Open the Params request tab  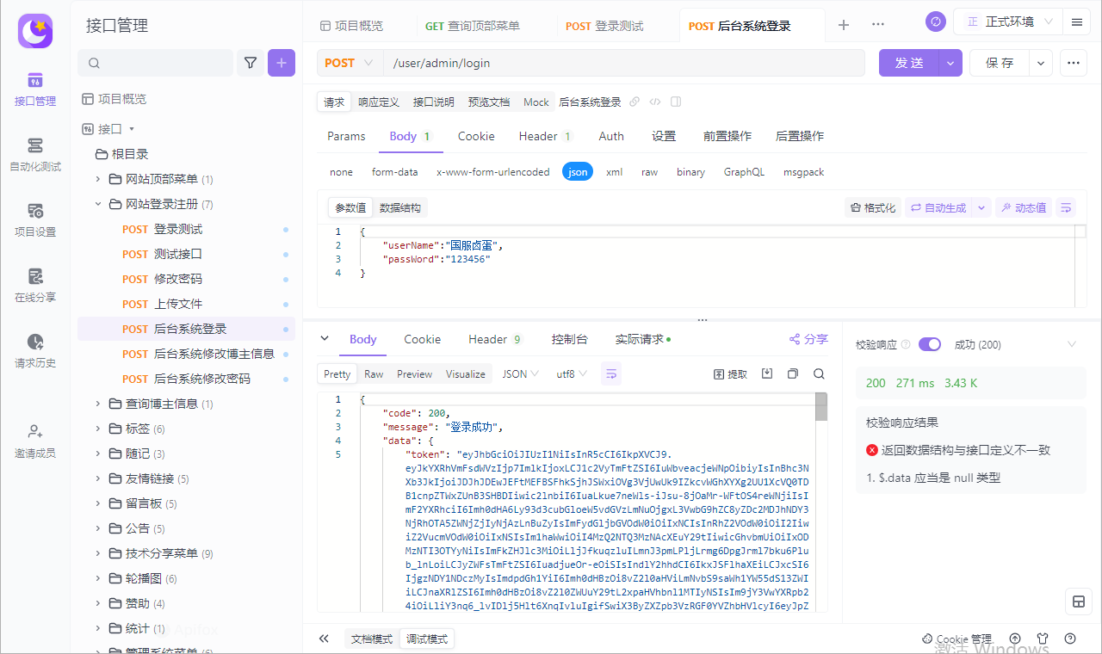(346, 136)
